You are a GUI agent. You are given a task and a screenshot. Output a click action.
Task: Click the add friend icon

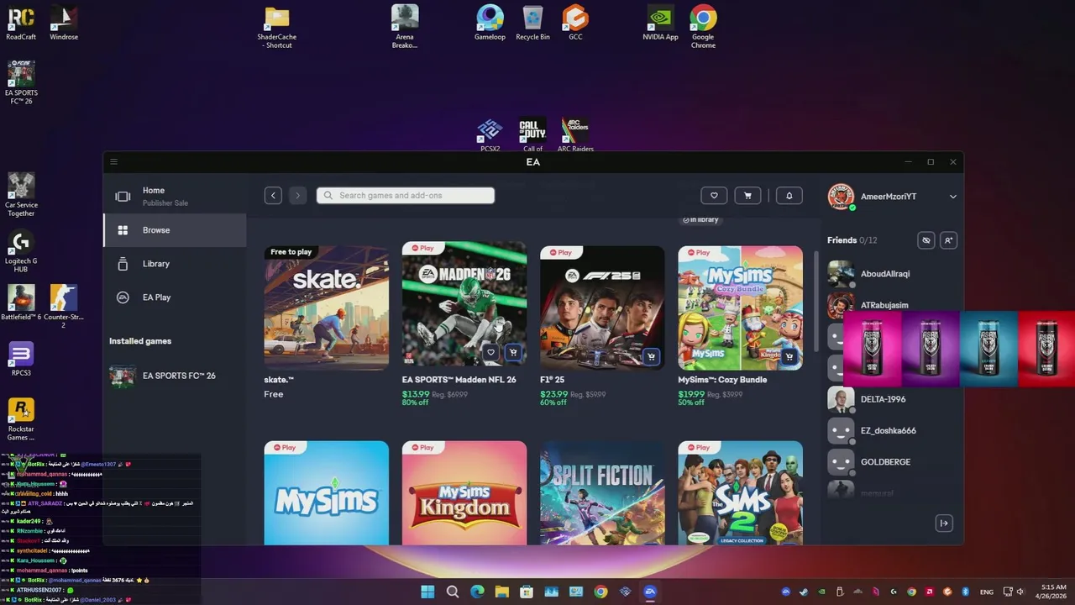(x=948, y=240)
